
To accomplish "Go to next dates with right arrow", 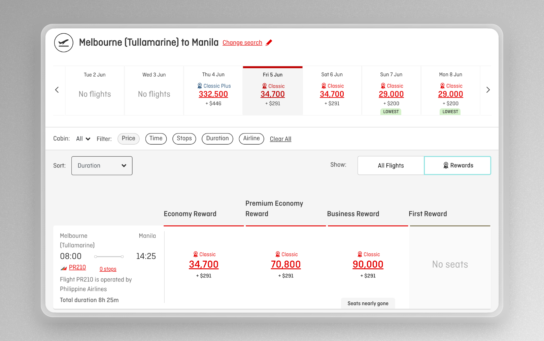I will point(488,90).
